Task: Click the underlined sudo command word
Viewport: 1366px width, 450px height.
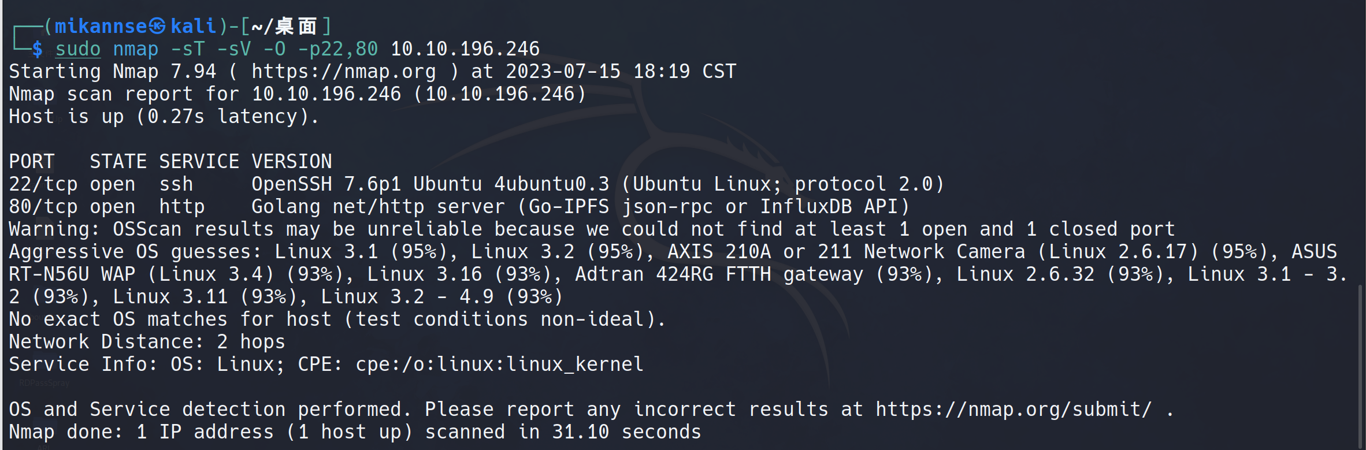Action: (x=78, y=49)
